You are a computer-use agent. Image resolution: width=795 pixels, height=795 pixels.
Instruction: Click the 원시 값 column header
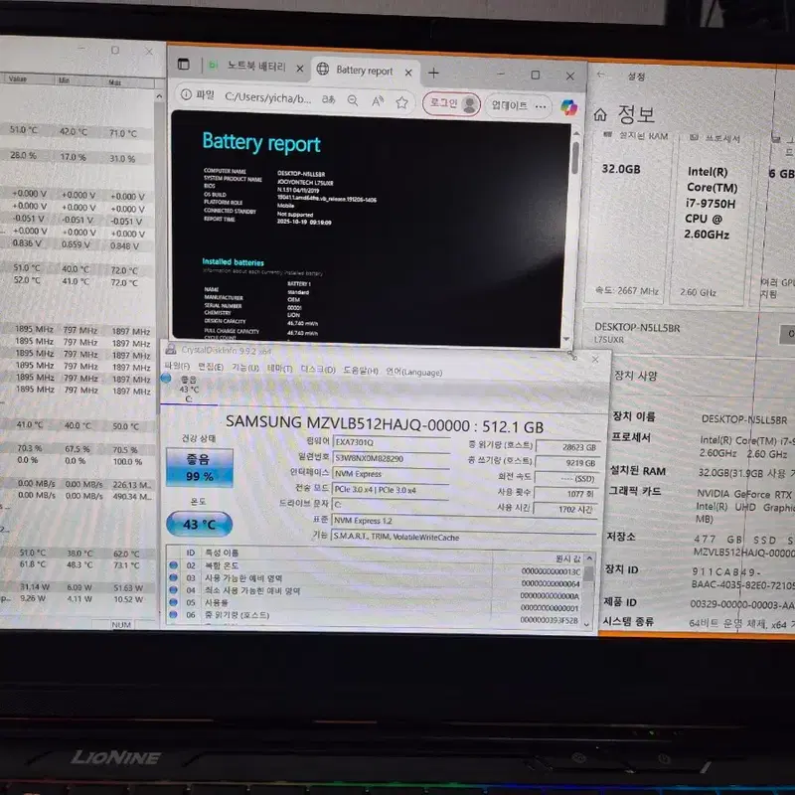pyautogui.click(x=567, y=558)
